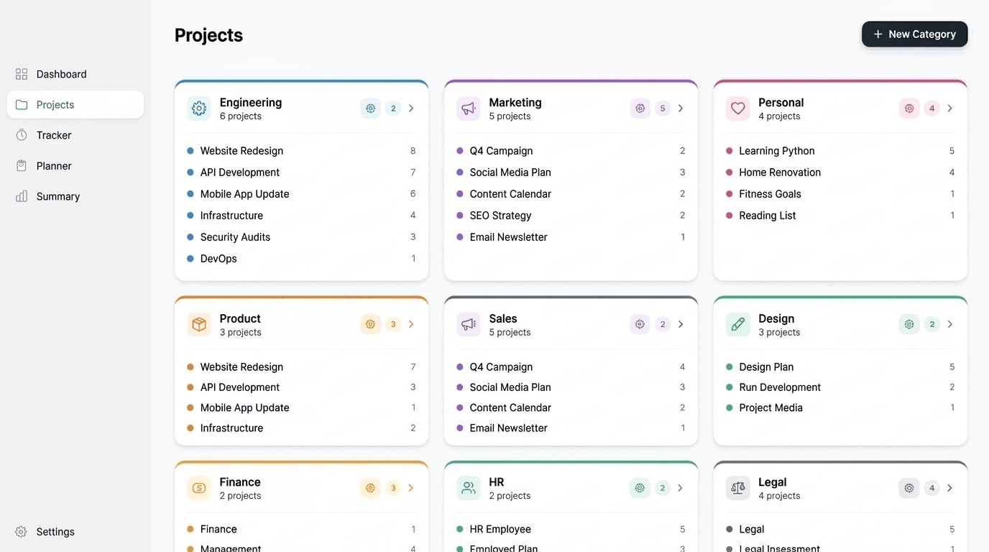Open the SEO Strategy project
This screenshot has height=552, width=989.
[x=571, y=216]
